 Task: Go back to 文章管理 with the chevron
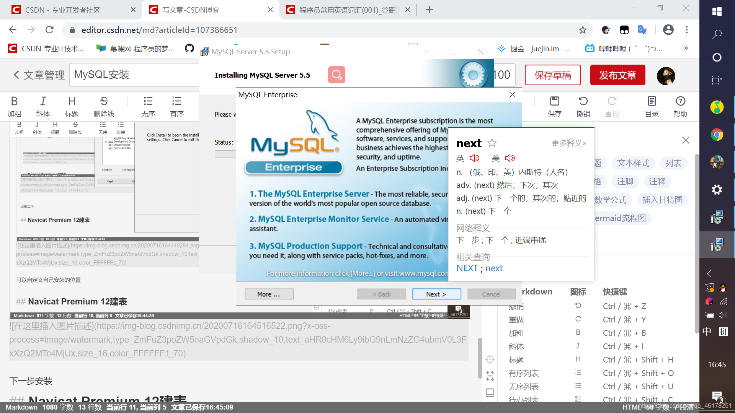16,75
